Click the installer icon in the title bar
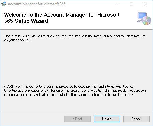153x126 pixels. [x=4, y=4]
